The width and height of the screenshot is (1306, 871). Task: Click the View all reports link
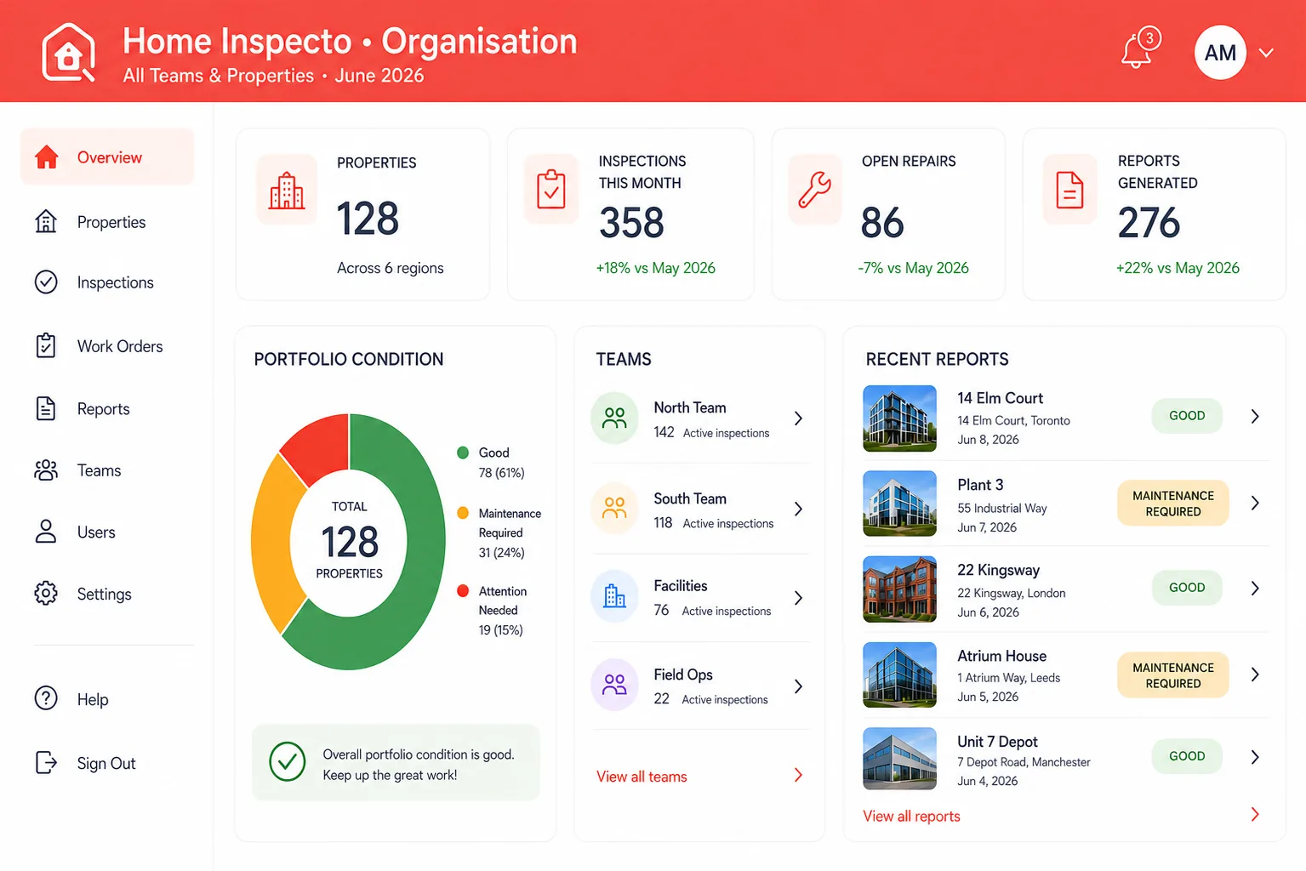tap(911, 816)
